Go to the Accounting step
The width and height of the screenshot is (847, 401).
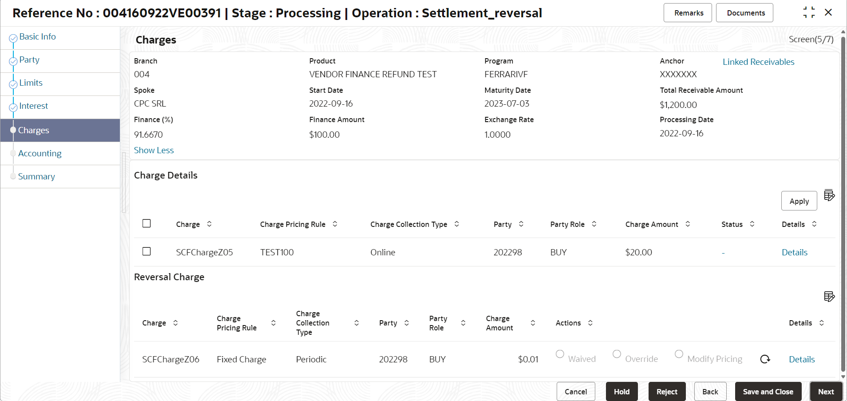40,154
